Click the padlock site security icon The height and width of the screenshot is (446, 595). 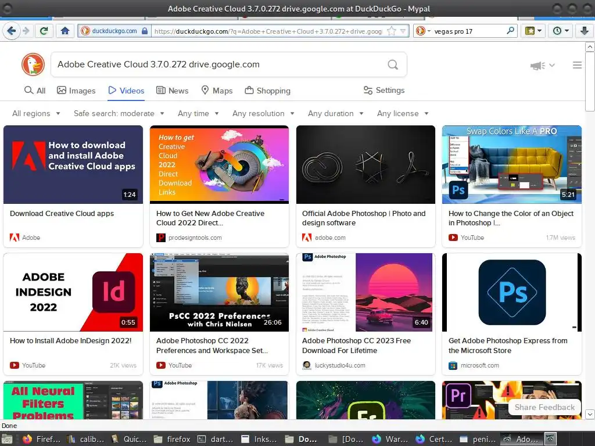(145, 31)
